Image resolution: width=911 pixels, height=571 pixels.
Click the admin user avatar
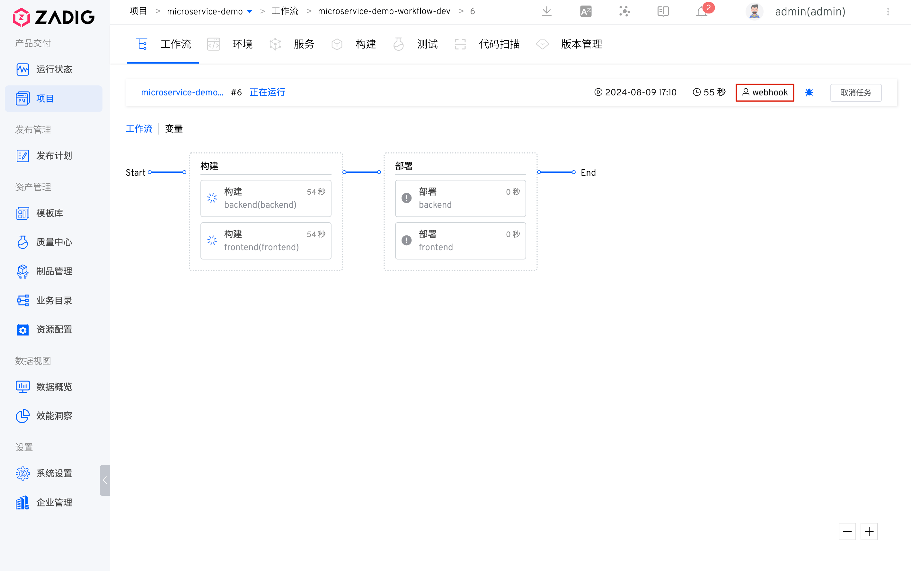(x=754, y=11)
